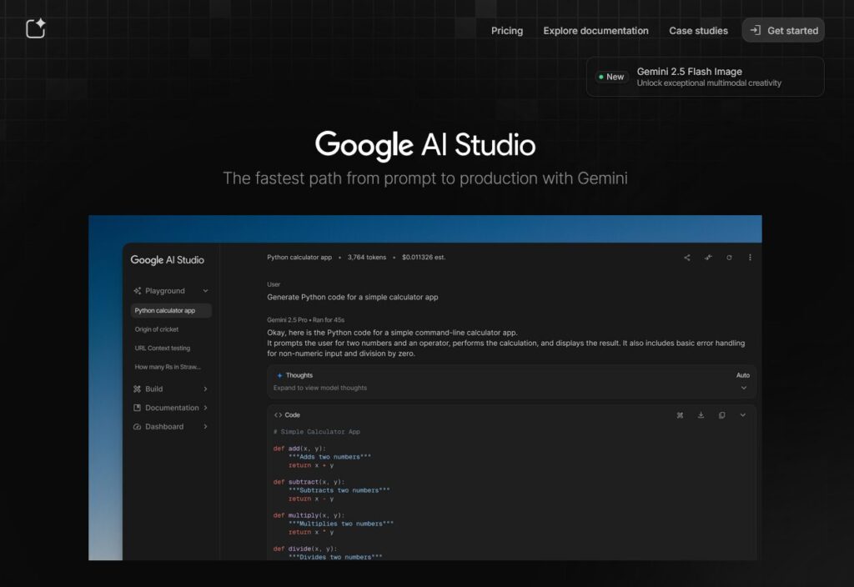Open the How many Rs in Straw... chat
The height and width of the screenshot is (587, 854).
coord(168,367)
